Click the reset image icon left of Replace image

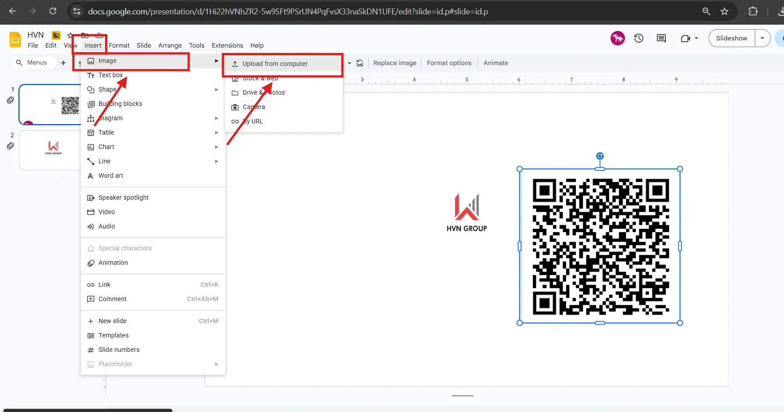(x=360, y=63)
